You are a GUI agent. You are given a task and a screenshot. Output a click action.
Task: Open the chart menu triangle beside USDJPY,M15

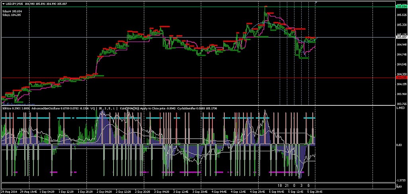3,4
